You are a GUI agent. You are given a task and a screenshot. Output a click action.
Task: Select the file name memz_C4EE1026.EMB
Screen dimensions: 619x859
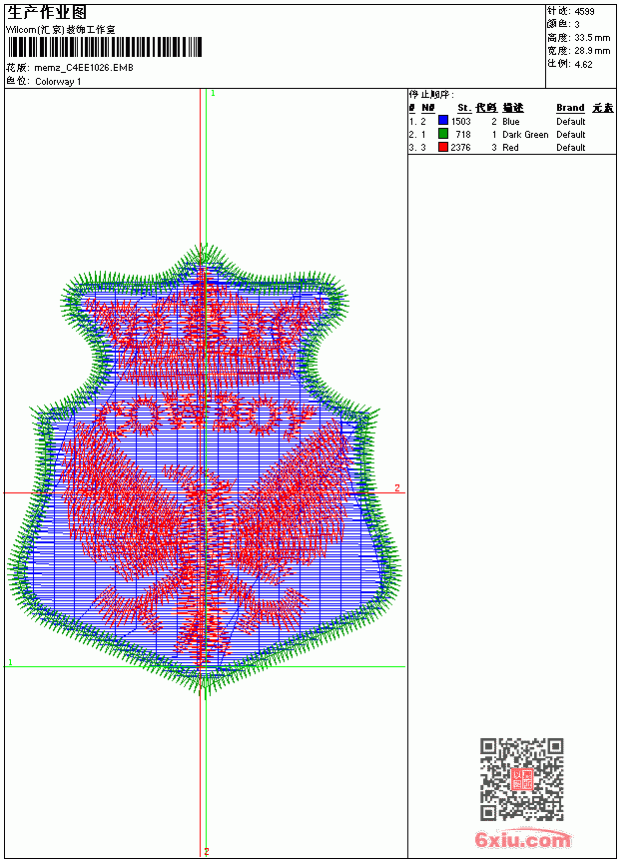(83, 68)
